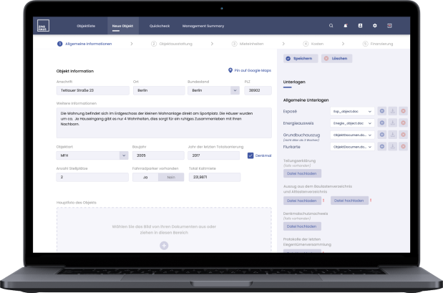Viewport: 443px width, 293px height.
Task: Click the Anzahl Stellplätze input field
Action: pyautogui.click(x=92, y=178)
